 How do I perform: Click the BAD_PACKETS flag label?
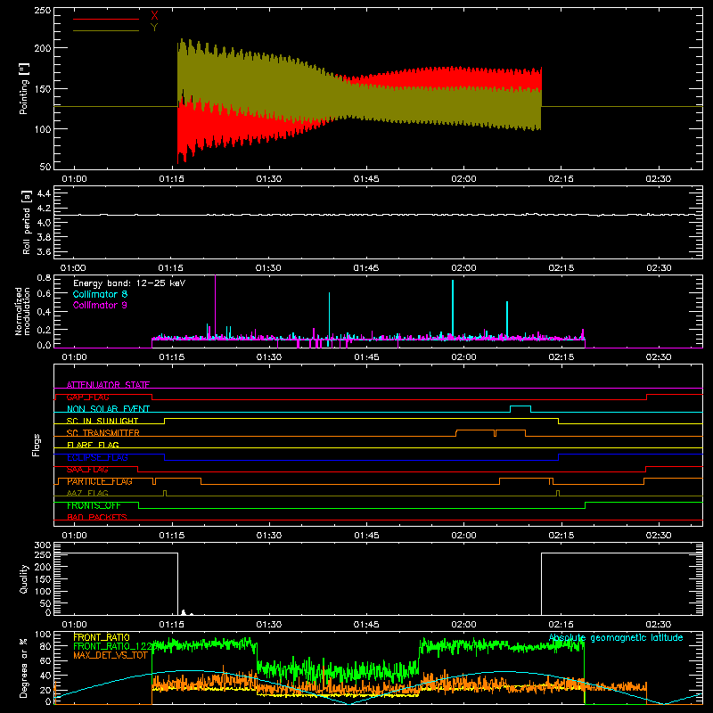point(97,517)
